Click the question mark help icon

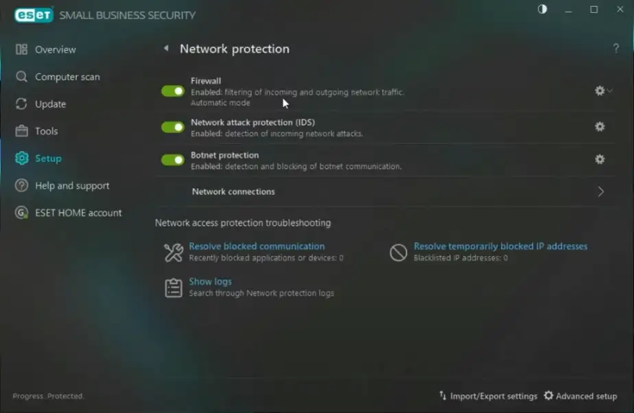pyautogui.click(x=615, y=49)
